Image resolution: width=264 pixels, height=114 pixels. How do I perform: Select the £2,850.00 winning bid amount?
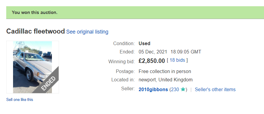(152, 61)
